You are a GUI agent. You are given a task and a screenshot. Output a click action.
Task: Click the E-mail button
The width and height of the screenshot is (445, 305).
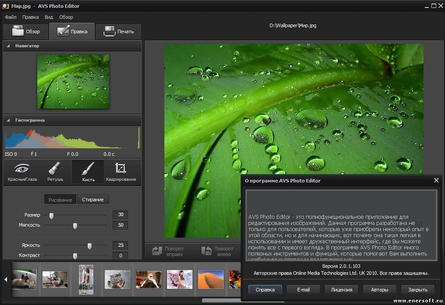tap(303, 290)
